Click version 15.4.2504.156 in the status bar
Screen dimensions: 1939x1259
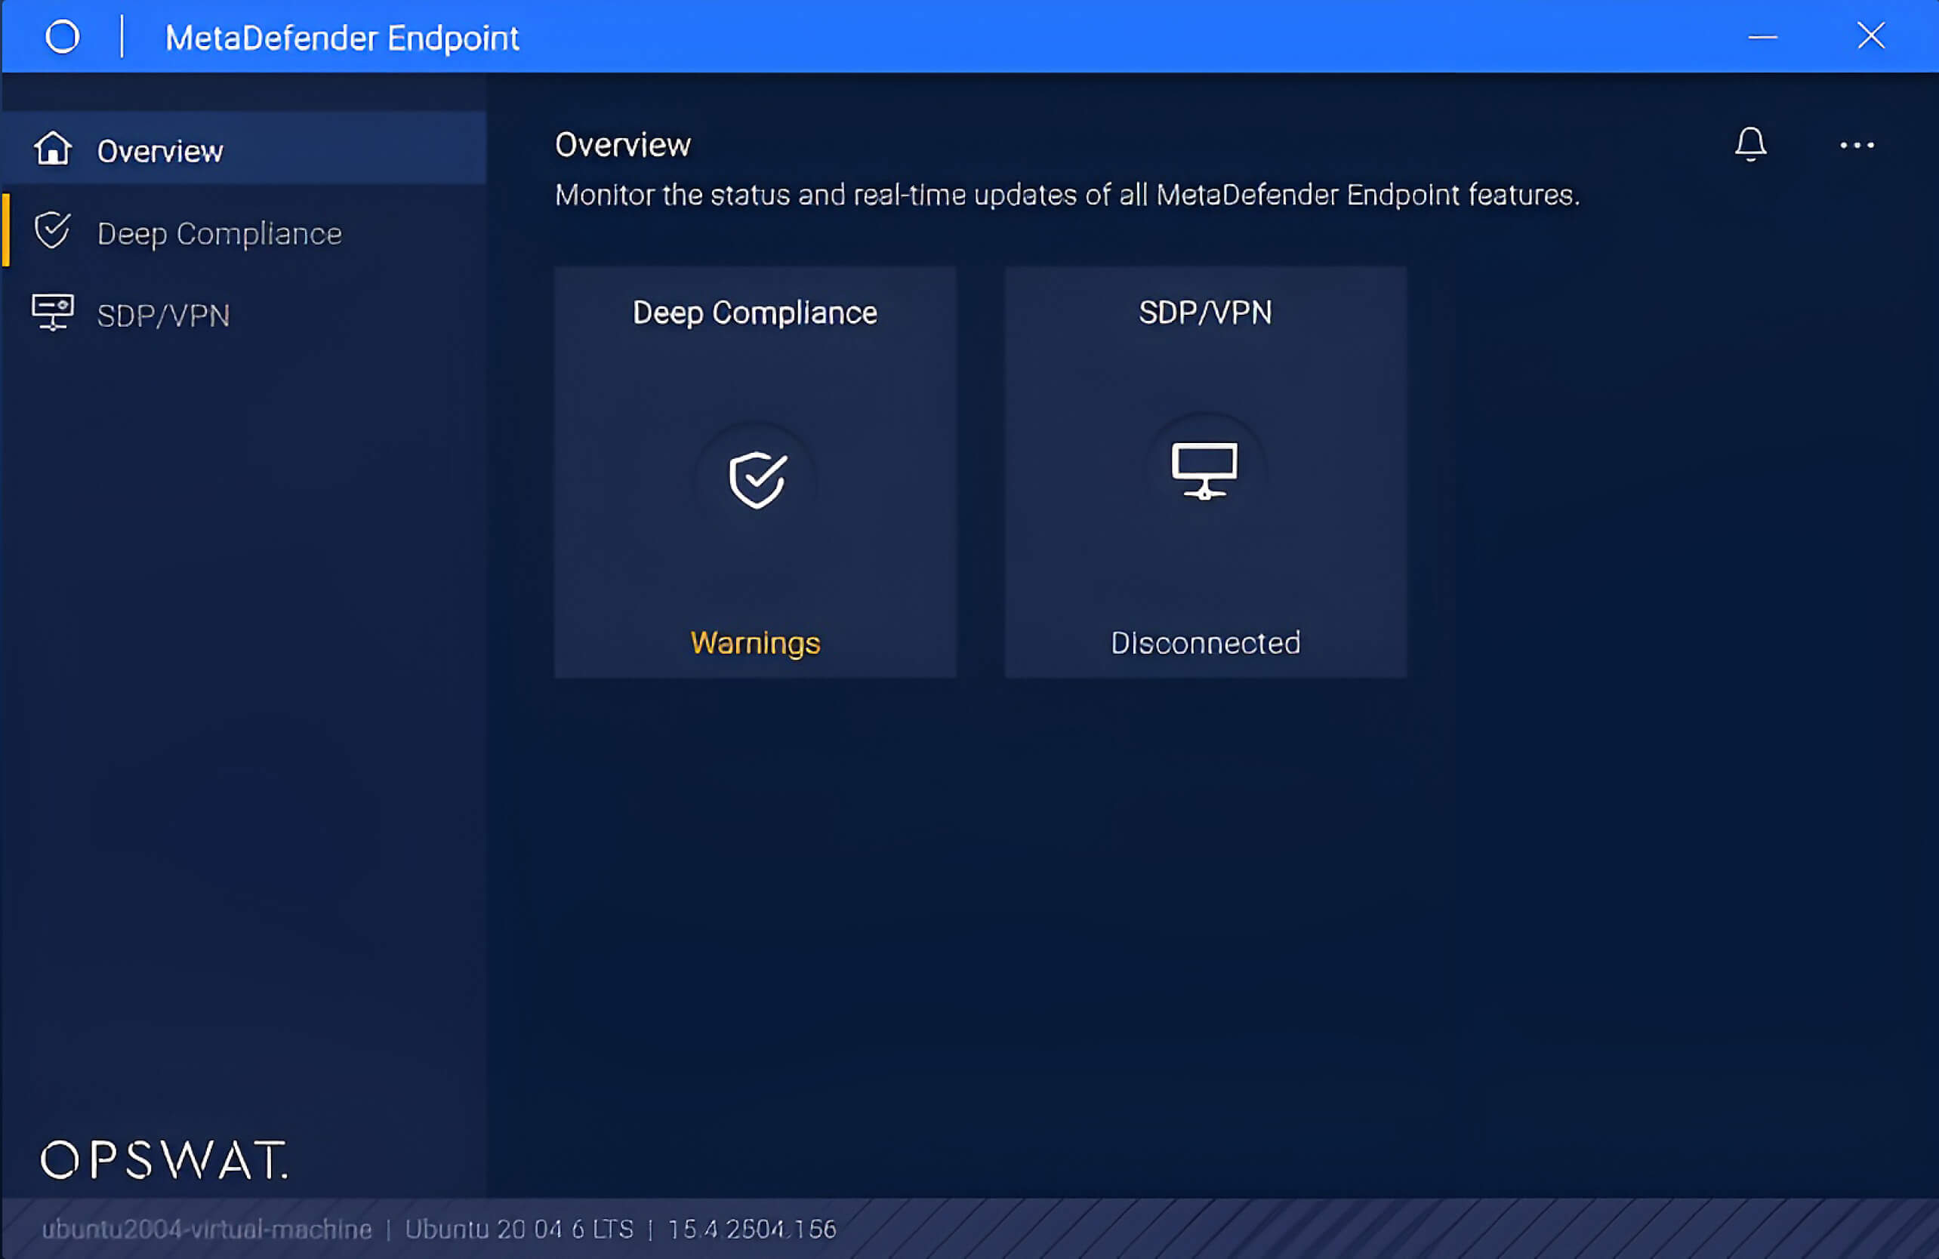tap(751, 1230)
